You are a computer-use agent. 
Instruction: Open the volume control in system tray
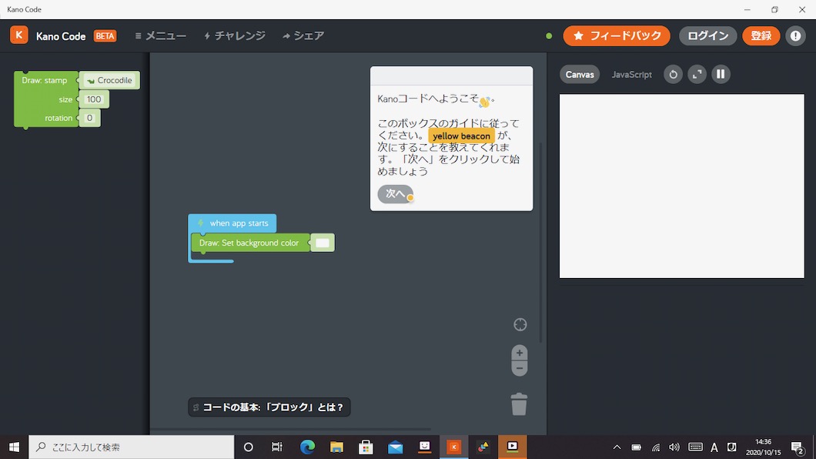coord(674,447)
